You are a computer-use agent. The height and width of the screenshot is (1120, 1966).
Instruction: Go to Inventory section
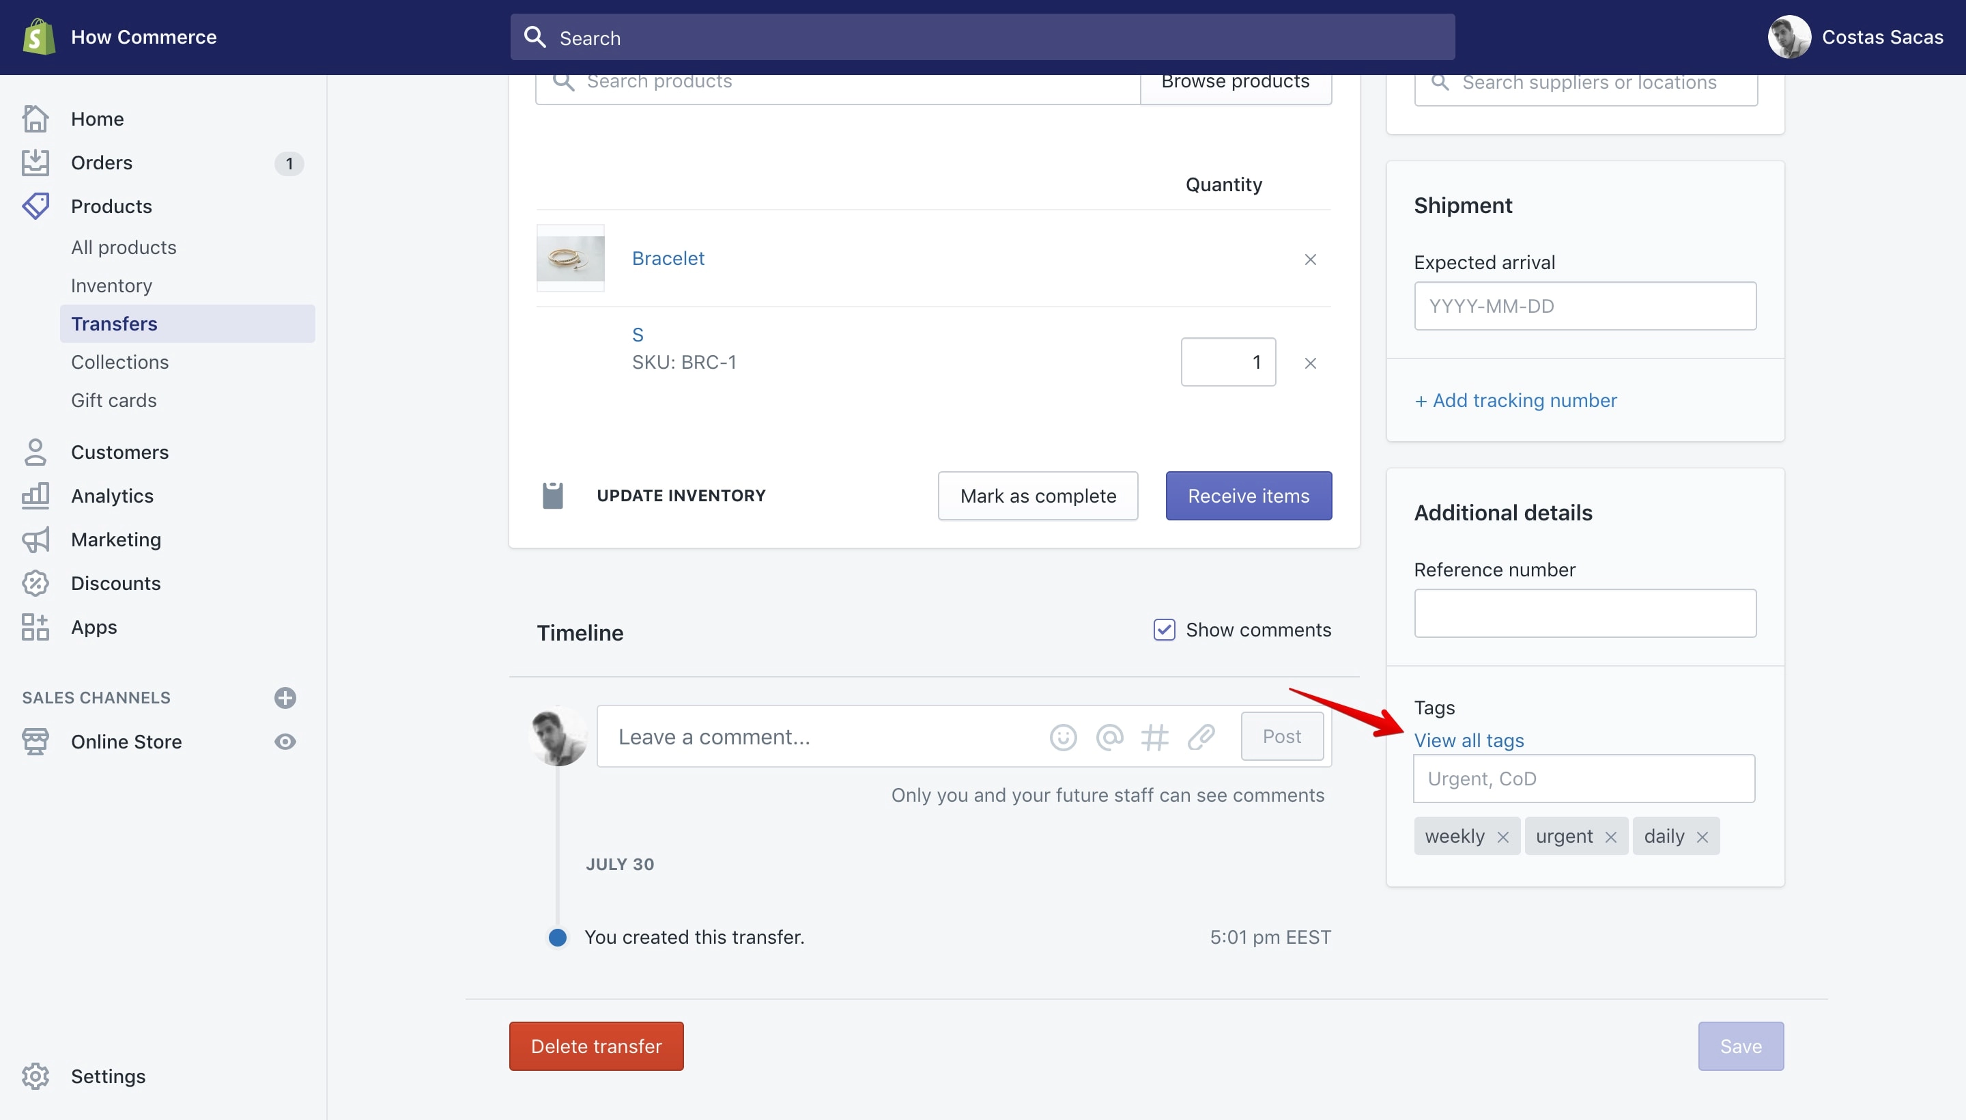111,285
